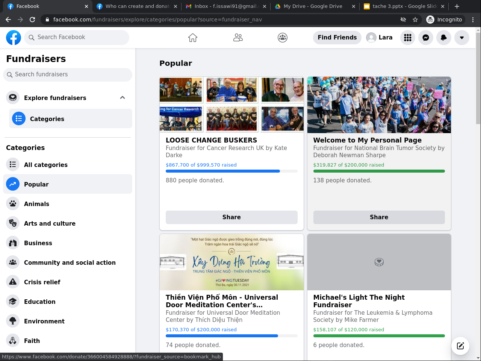
Task: Open the LOOSE CHANGE BUSKERS title link
Action: point(212,140)
